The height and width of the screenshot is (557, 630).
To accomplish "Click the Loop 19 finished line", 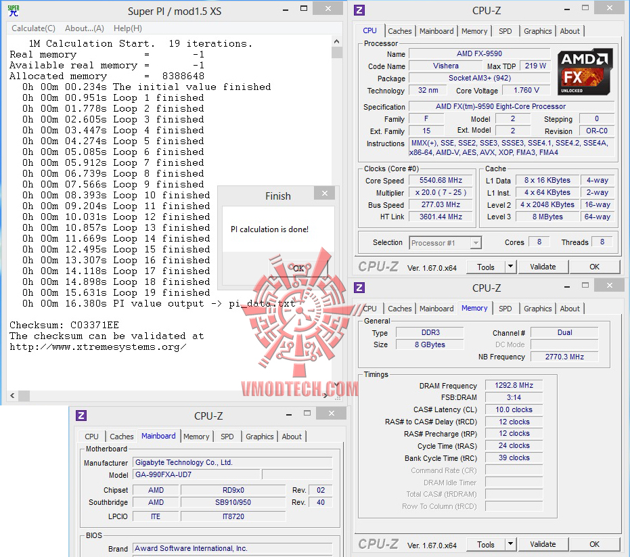I will coord(116,292).
